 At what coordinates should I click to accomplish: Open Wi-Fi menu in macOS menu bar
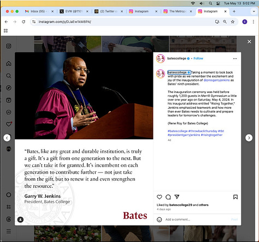click(193, 3)
